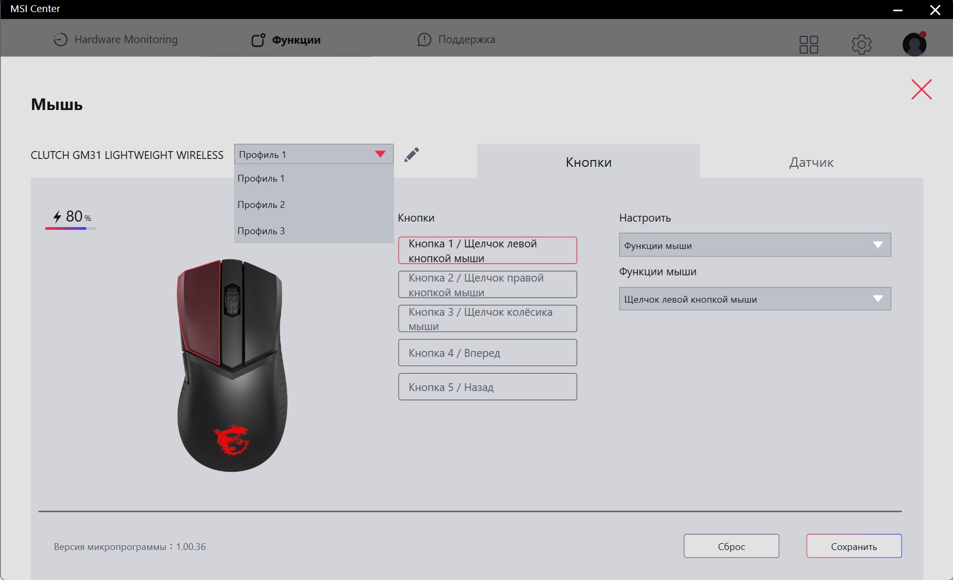
Task: Open Hardware Monitoring tab
Action: (x=116, y=39)
